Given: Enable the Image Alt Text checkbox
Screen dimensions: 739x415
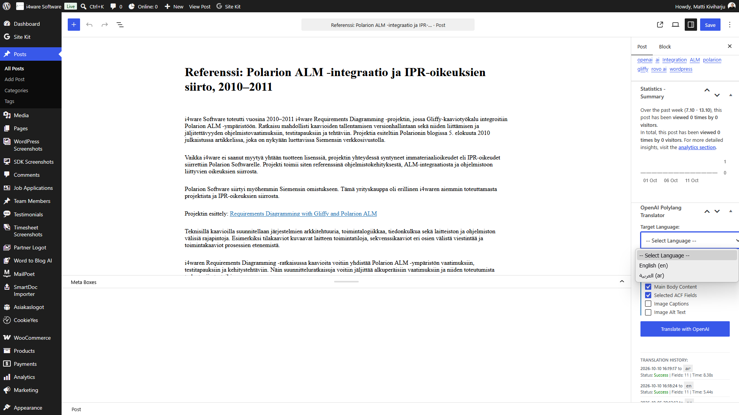Looking at the screenshot, I should coord(648,312).
